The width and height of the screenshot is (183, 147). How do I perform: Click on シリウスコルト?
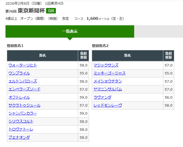[x=21, y=121]
